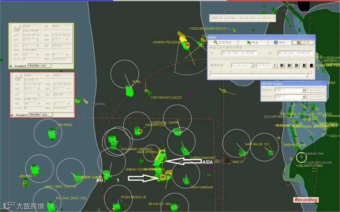The height and width of the screenshot is (212, 340).
Task: Click the Replay window door-icon close button
Action: [x=303, y=42]
